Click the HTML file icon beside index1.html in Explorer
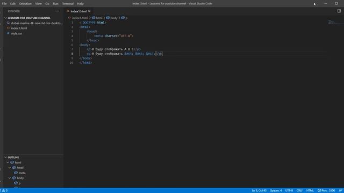This screenshot has height=193, width=344. click(9, 28)
